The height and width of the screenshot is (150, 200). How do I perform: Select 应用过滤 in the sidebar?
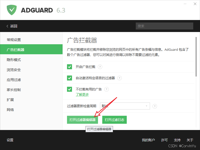tap(31, 80)
